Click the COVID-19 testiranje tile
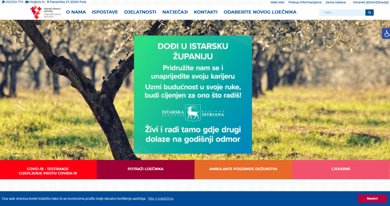 (x=48, y=170)
